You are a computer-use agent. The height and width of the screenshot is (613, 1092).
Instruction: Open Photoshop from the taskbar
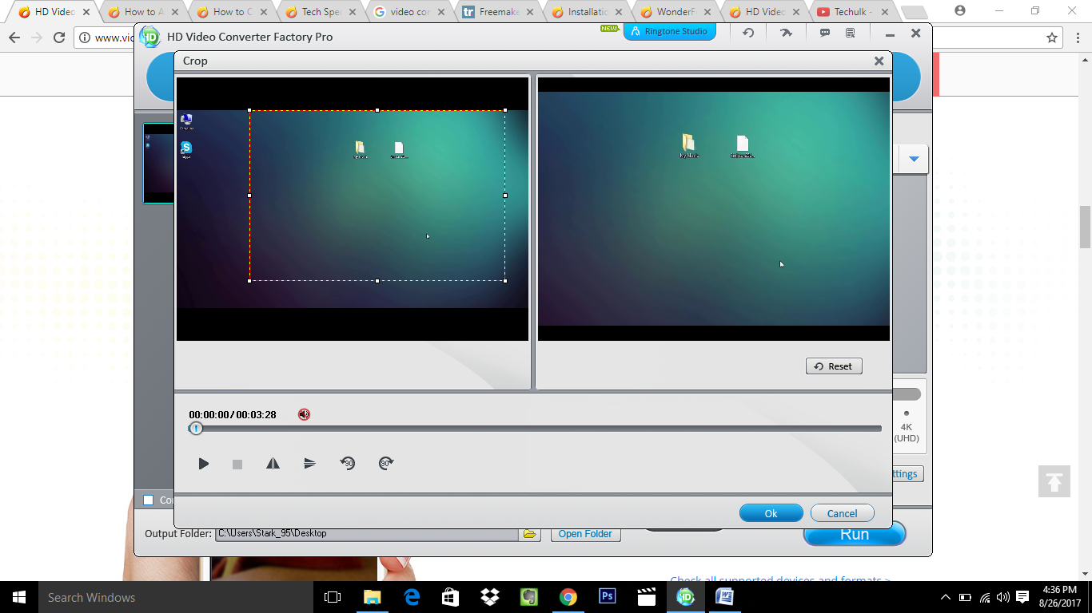(x=608, y=597)
